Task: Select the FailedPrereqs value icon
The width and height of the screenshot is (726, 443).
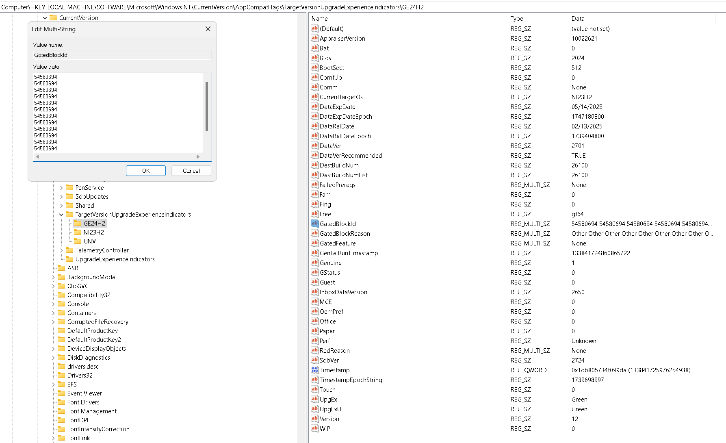Action: [314, 185]
